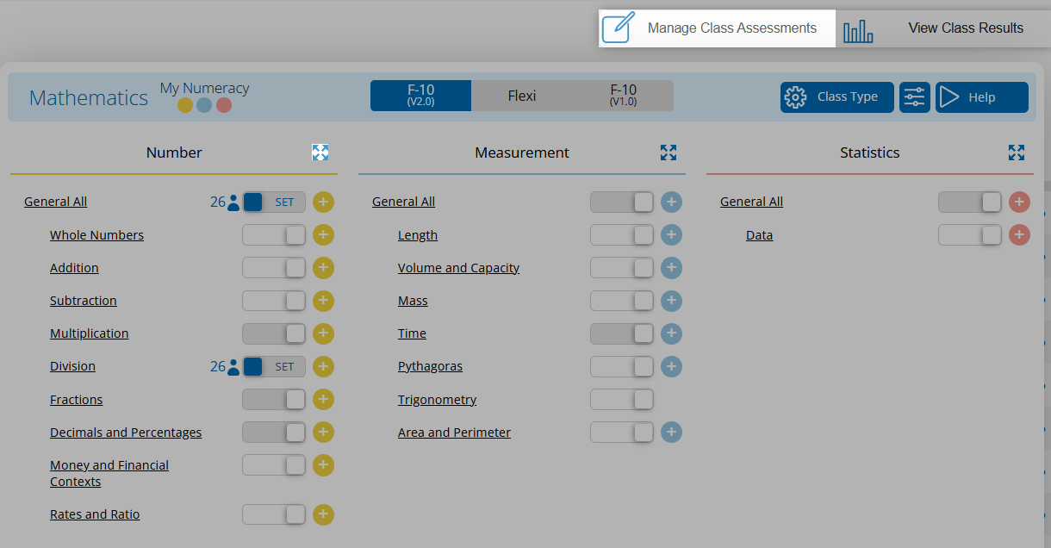Click the plus icon for Addition
Image resolution: width=1051 pixels, height=548 pixels.
click(323, 268)
